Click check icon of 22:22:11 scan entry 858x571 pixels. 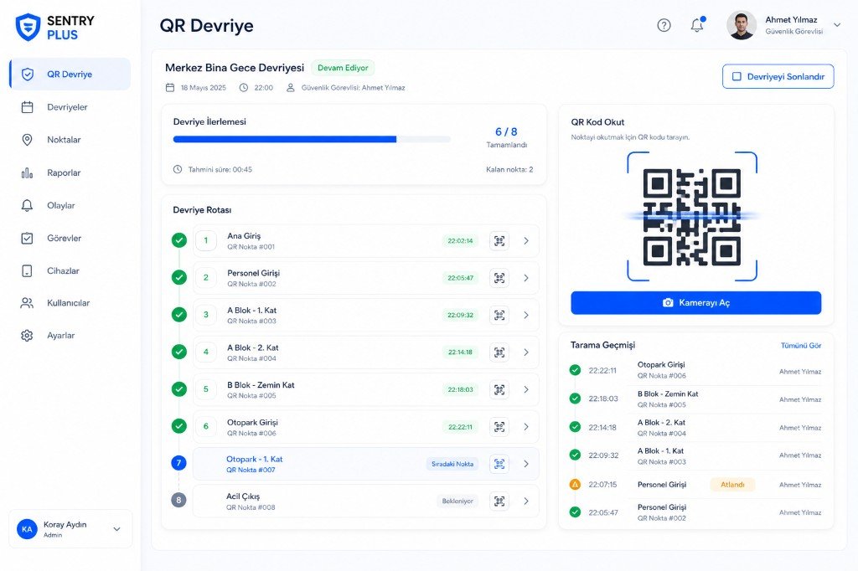pyautogui.click(x=575, y=370)
